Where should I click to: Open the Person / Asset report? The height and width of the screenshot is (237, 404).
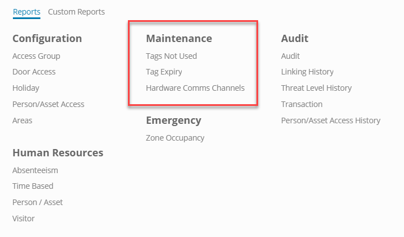pos(38,202)
